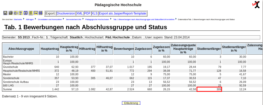Select the Bachelor row label

click(x=8, y=57)
